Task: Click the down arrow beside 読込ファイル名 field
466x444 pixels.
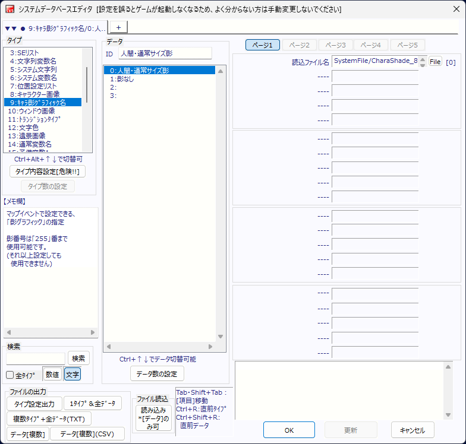Action: [423, 64]
